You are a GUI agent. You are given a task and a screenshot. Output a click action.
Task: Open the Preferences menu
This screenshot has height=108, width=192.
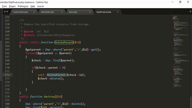23,6
